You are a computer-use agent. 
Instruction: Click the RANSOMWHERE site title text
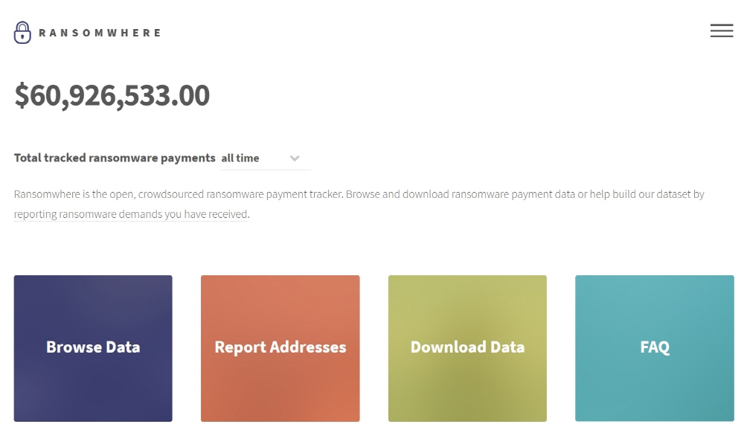[x=100, y=33]
